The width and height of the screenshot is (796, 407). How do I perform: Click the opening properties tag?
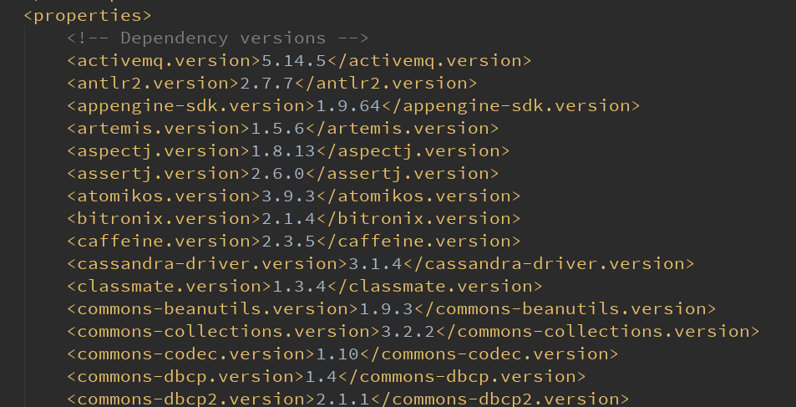88,16
